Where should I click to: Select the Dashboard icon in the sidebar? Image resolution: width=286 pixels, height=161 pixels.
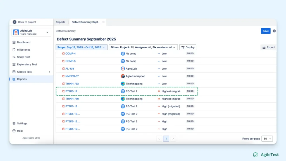click(14, 42)
